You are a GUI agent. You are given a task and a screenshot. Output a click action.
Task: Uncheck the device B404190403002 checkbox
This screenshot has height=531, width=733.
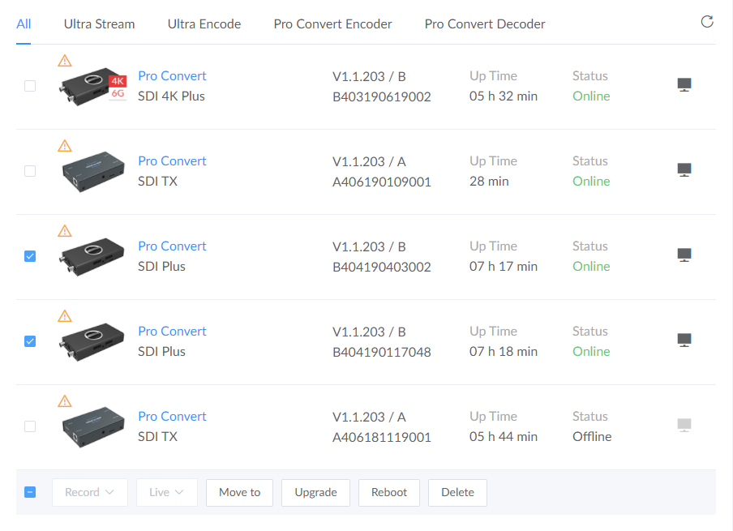tap(30, 256)
